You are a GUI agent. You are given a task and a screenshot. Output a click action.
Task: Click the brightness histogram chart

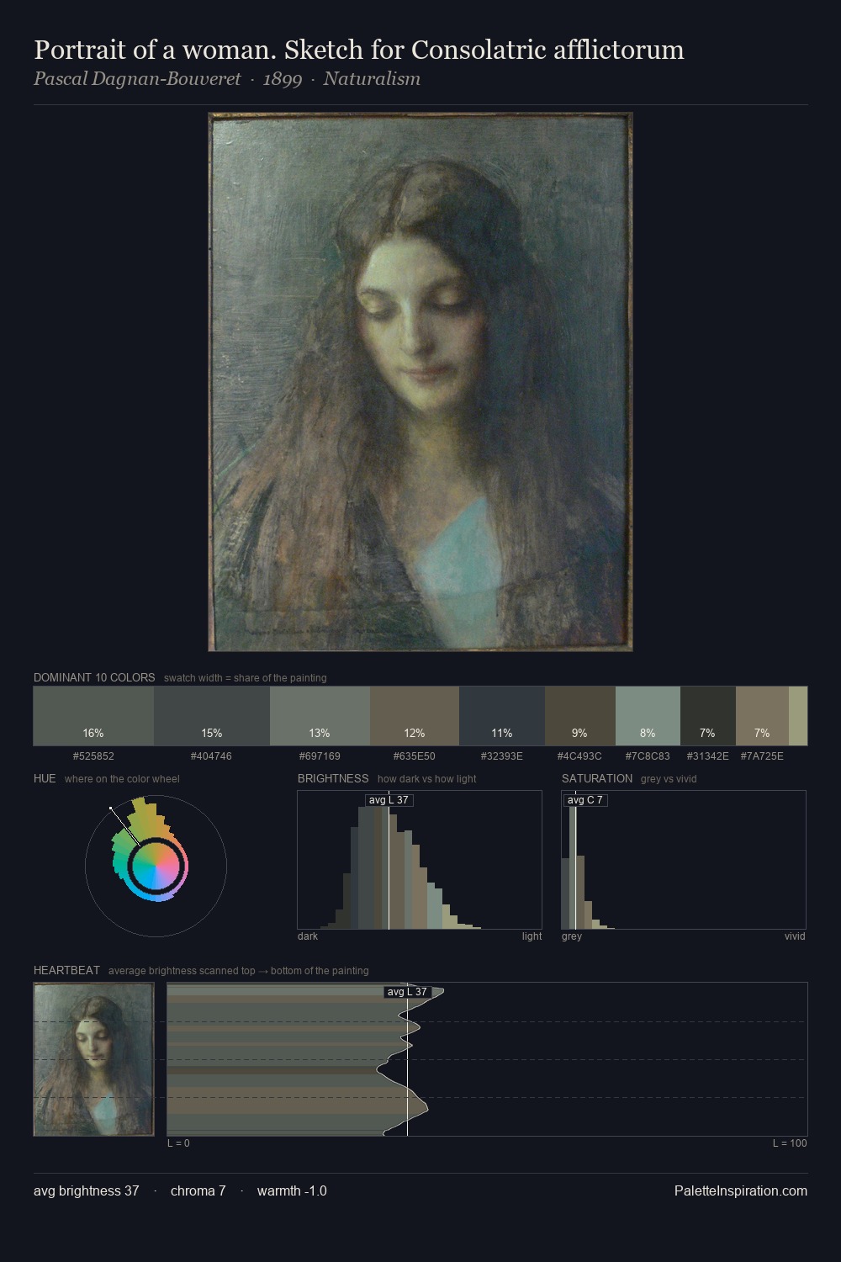420,860
